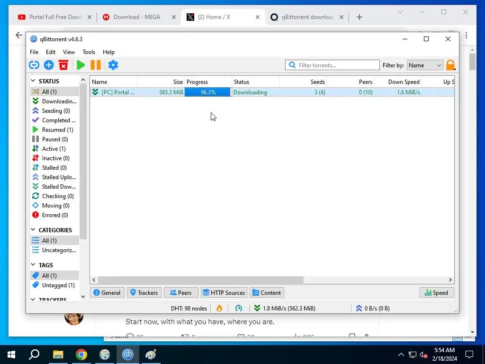The image size is (485, 364).
Task: Filter by Moving (0) status
Action: (x=55, y=206)
